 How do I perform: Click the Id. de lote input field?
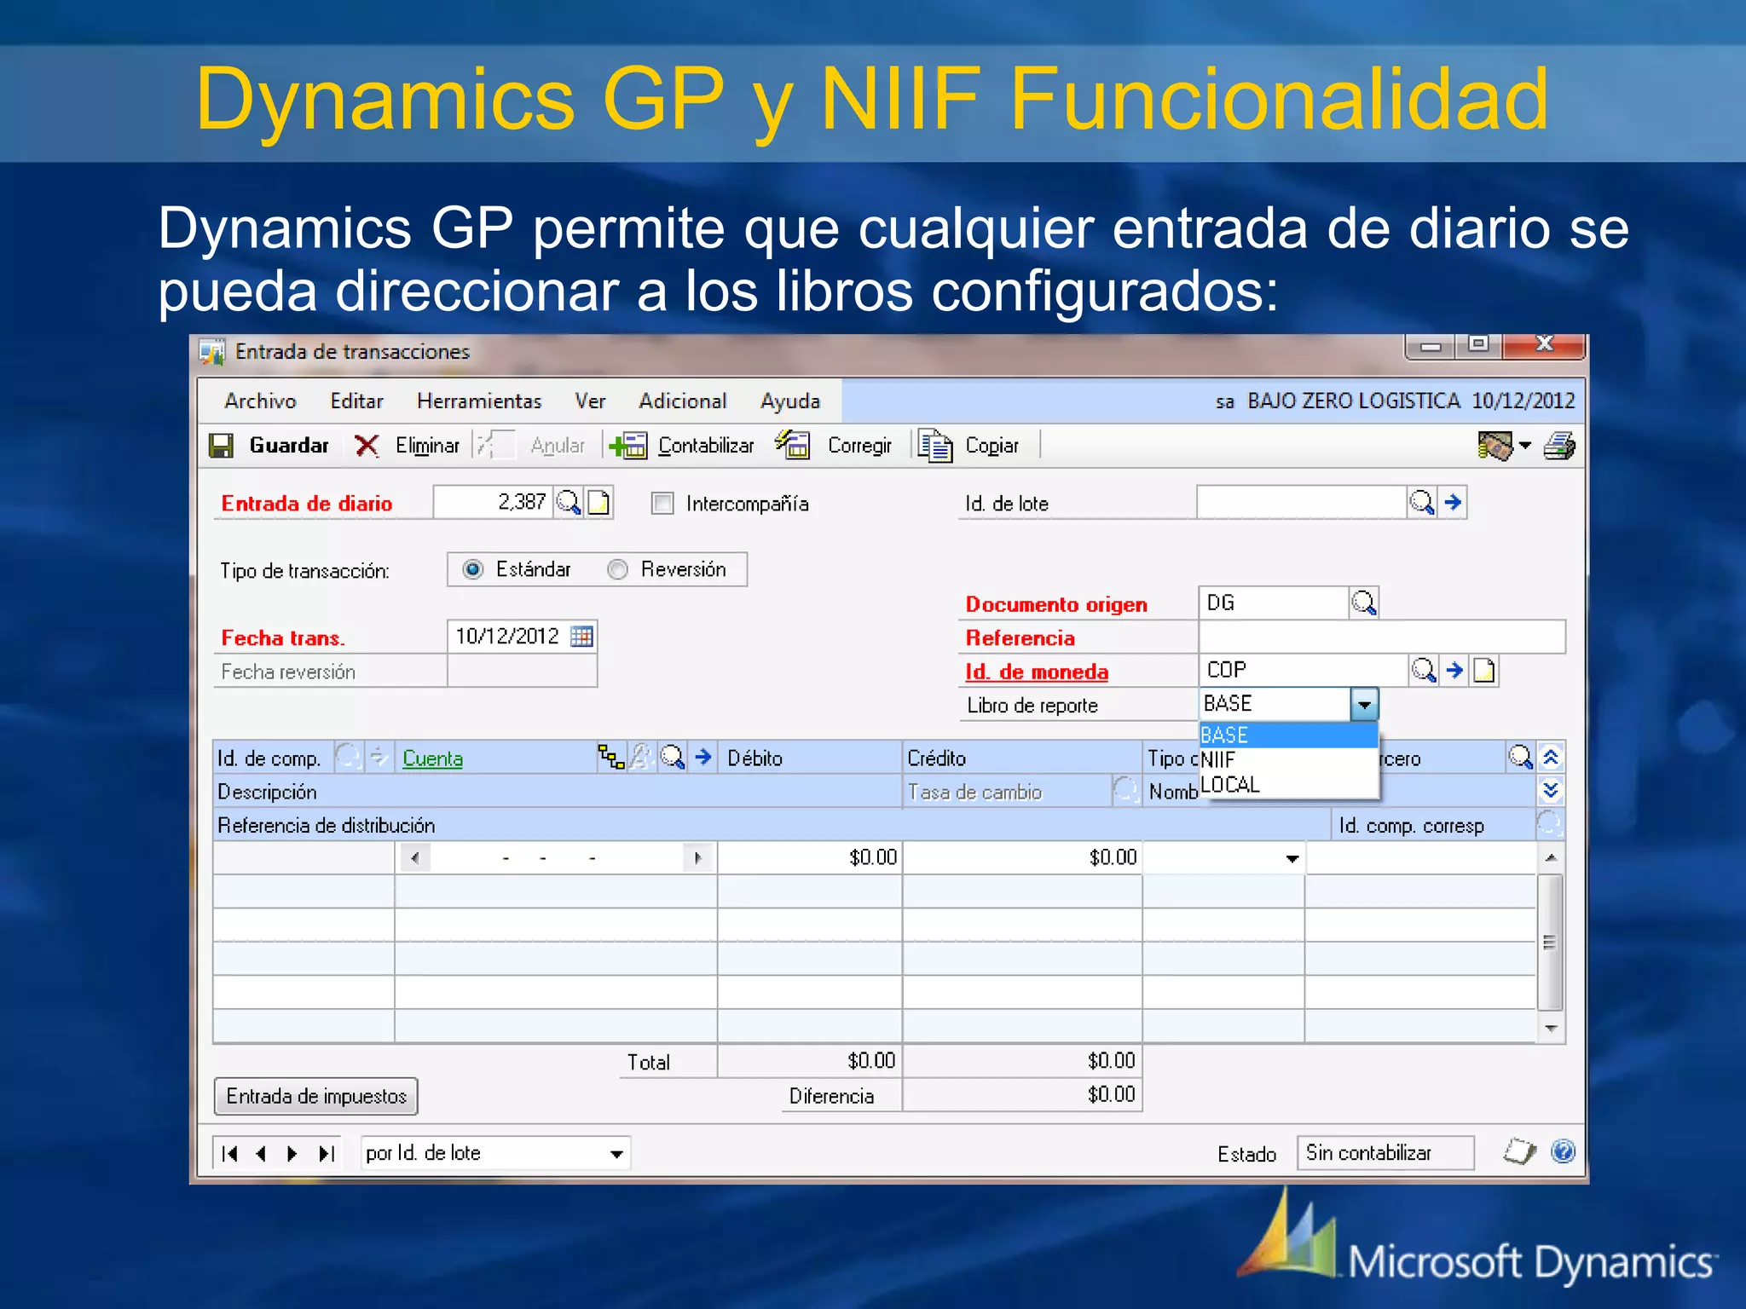(x=1302, y=502)
